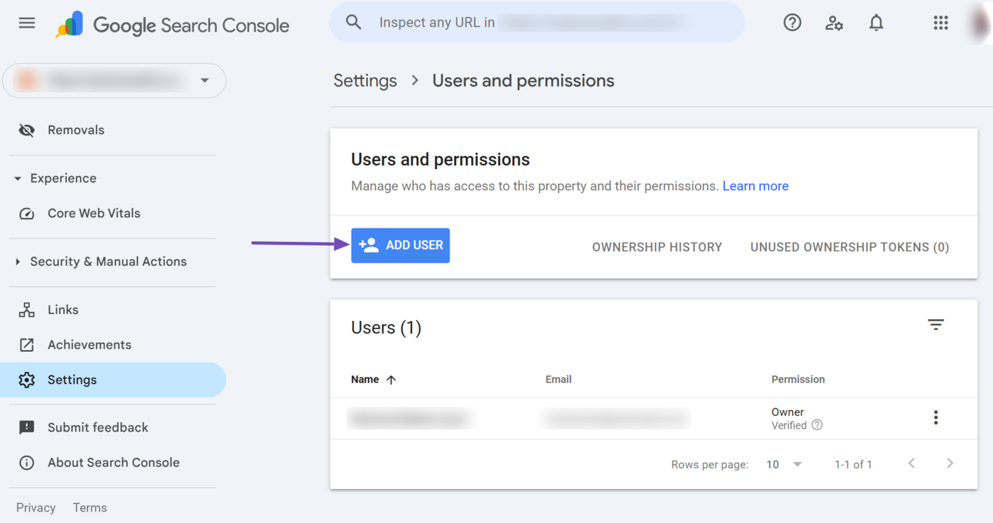View UNUSED OWNERSHIP TOKENS
Image resolution: width=993 pixels, height=523 pixels.
pos(849,247)
